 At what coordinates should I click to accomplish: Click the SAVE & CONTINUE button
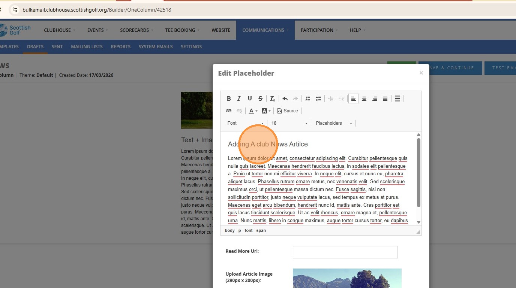450,68
